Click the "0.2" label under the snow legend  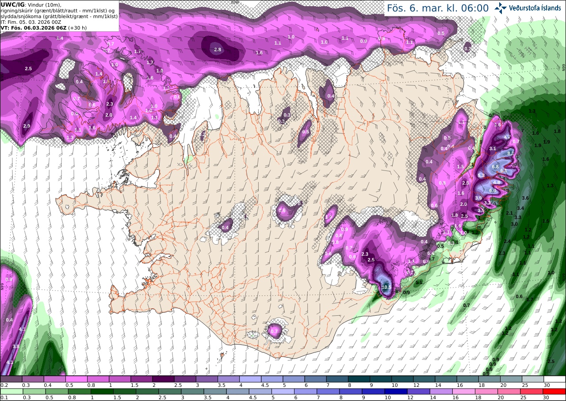(x=4, y=385)
